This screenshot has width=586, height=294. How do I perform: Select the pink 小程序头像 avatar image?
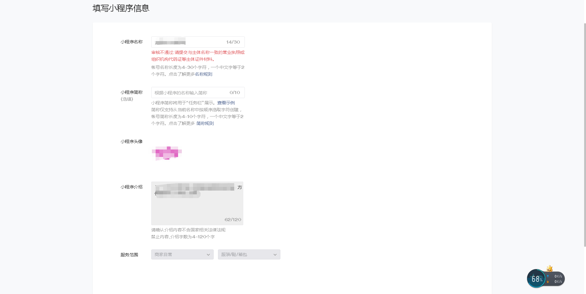pyautogui.click(x=167, y=153)
